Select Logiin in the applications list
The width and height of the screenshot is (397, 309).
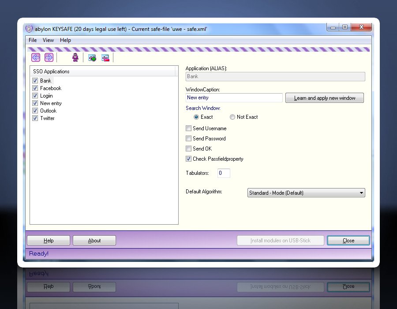click(x=46, y=96)
